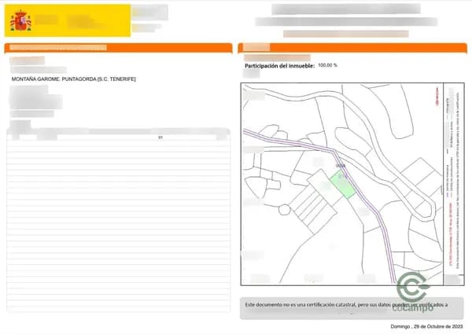Click the date 'Domingo, 29 de Octubre de 2023'

pos(427,325)
